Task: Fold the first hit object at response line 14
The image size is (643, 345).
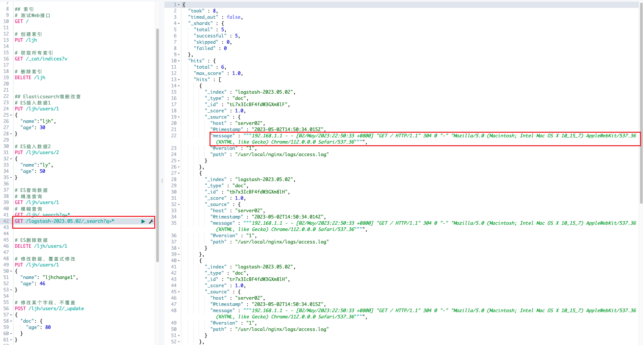Action: click(179, 86)
